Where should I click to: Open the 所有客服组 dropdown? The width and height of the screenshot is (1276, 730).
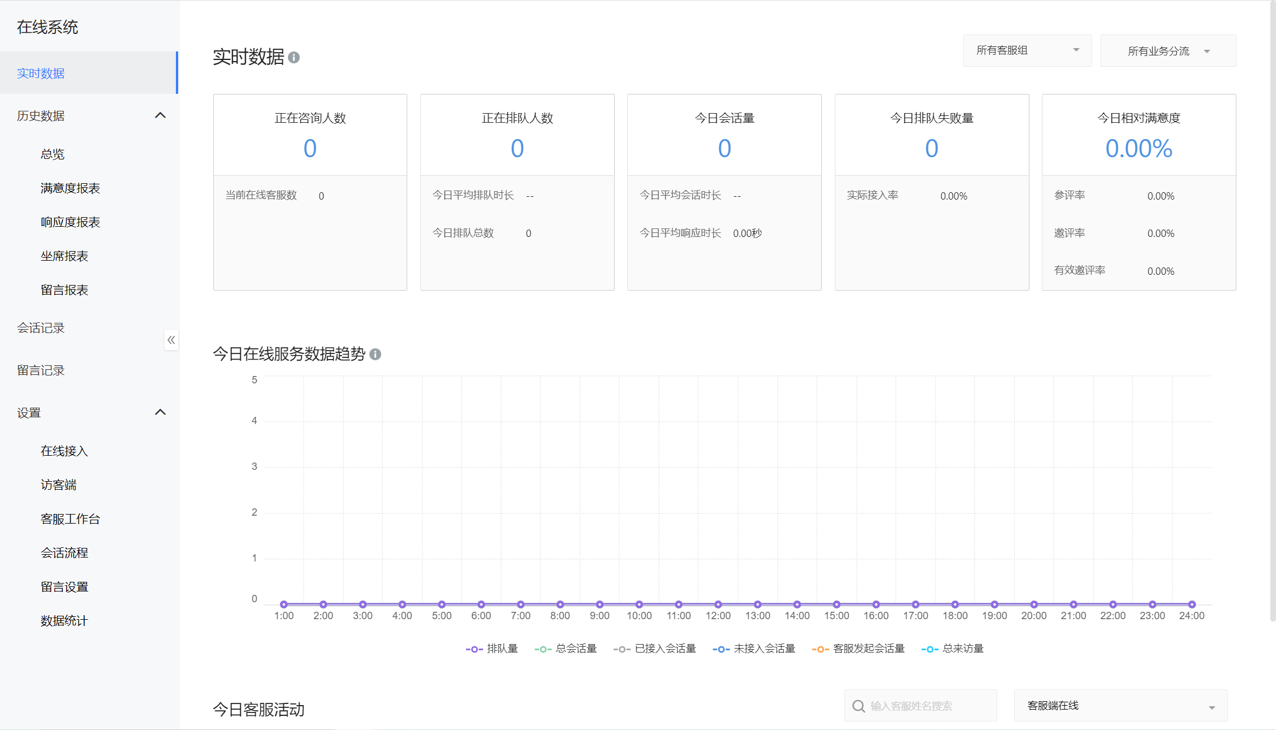[x=1027, y=50]
